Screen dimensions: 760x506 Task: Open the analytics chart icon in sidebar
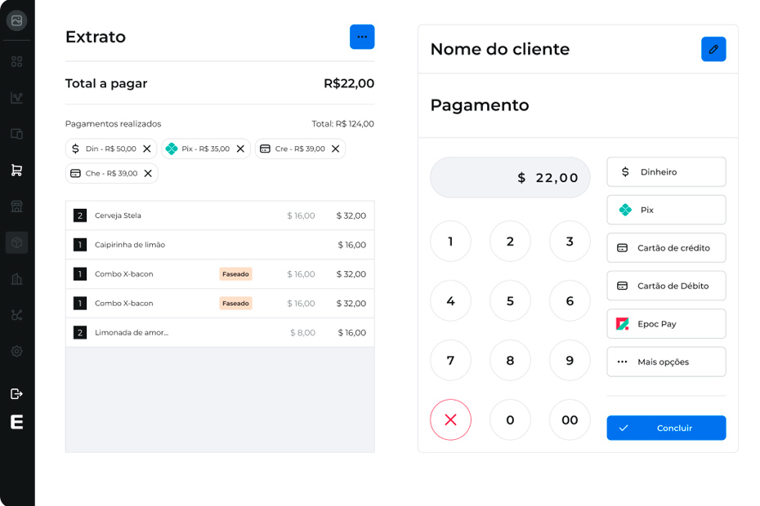pos(16,98)
